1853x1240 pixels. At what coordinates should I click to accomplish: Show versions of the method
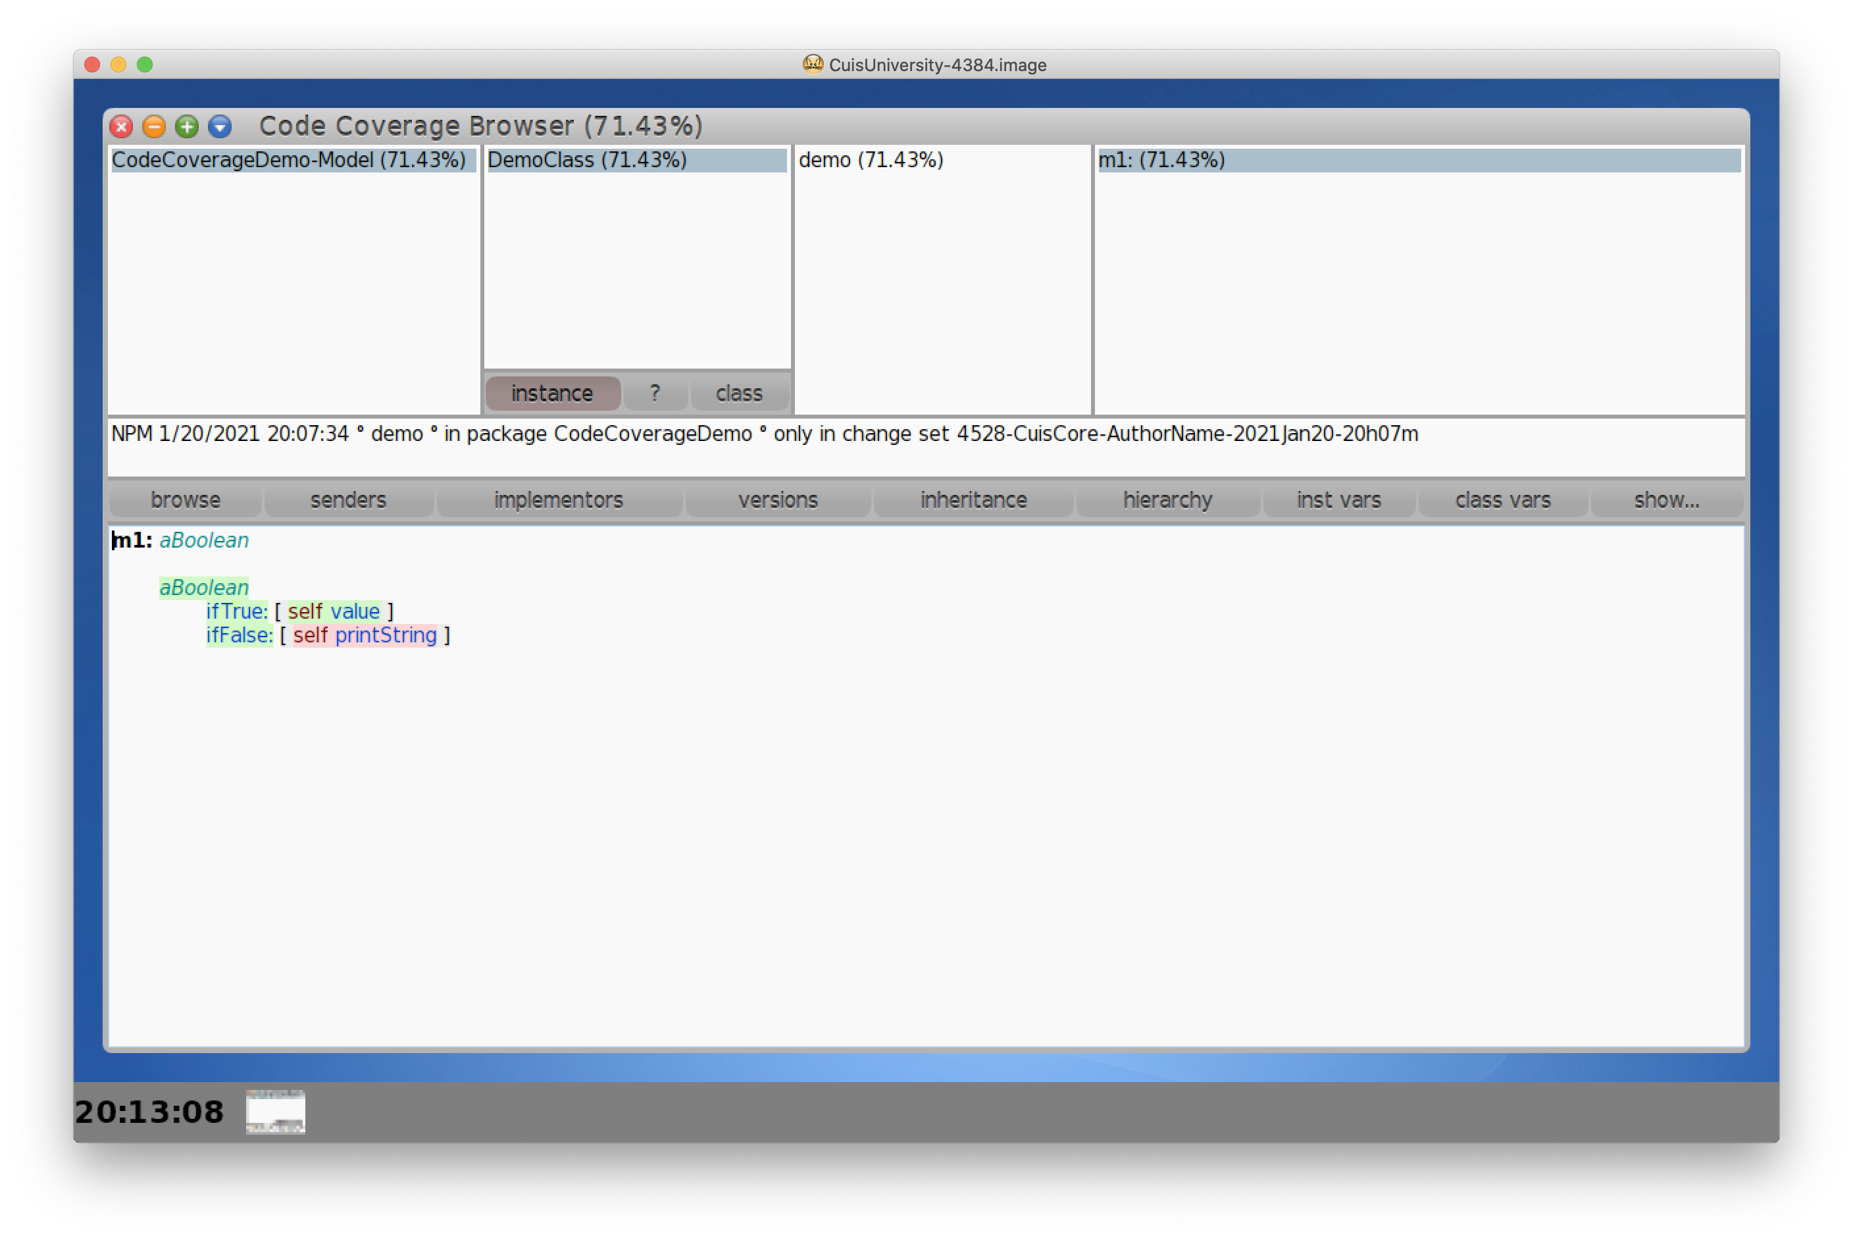(x=777, y=500)
